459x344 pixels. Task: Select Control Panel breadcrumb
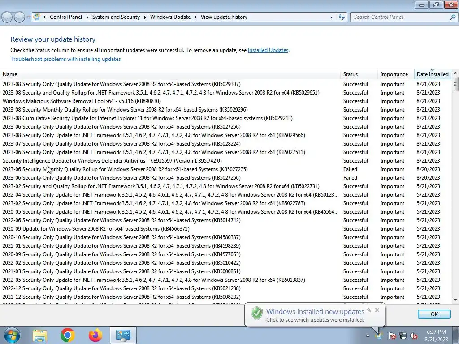(x=66, y=17)
